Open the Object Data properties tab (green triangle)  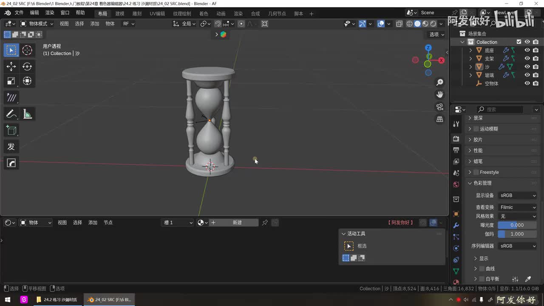click(456, 271)
